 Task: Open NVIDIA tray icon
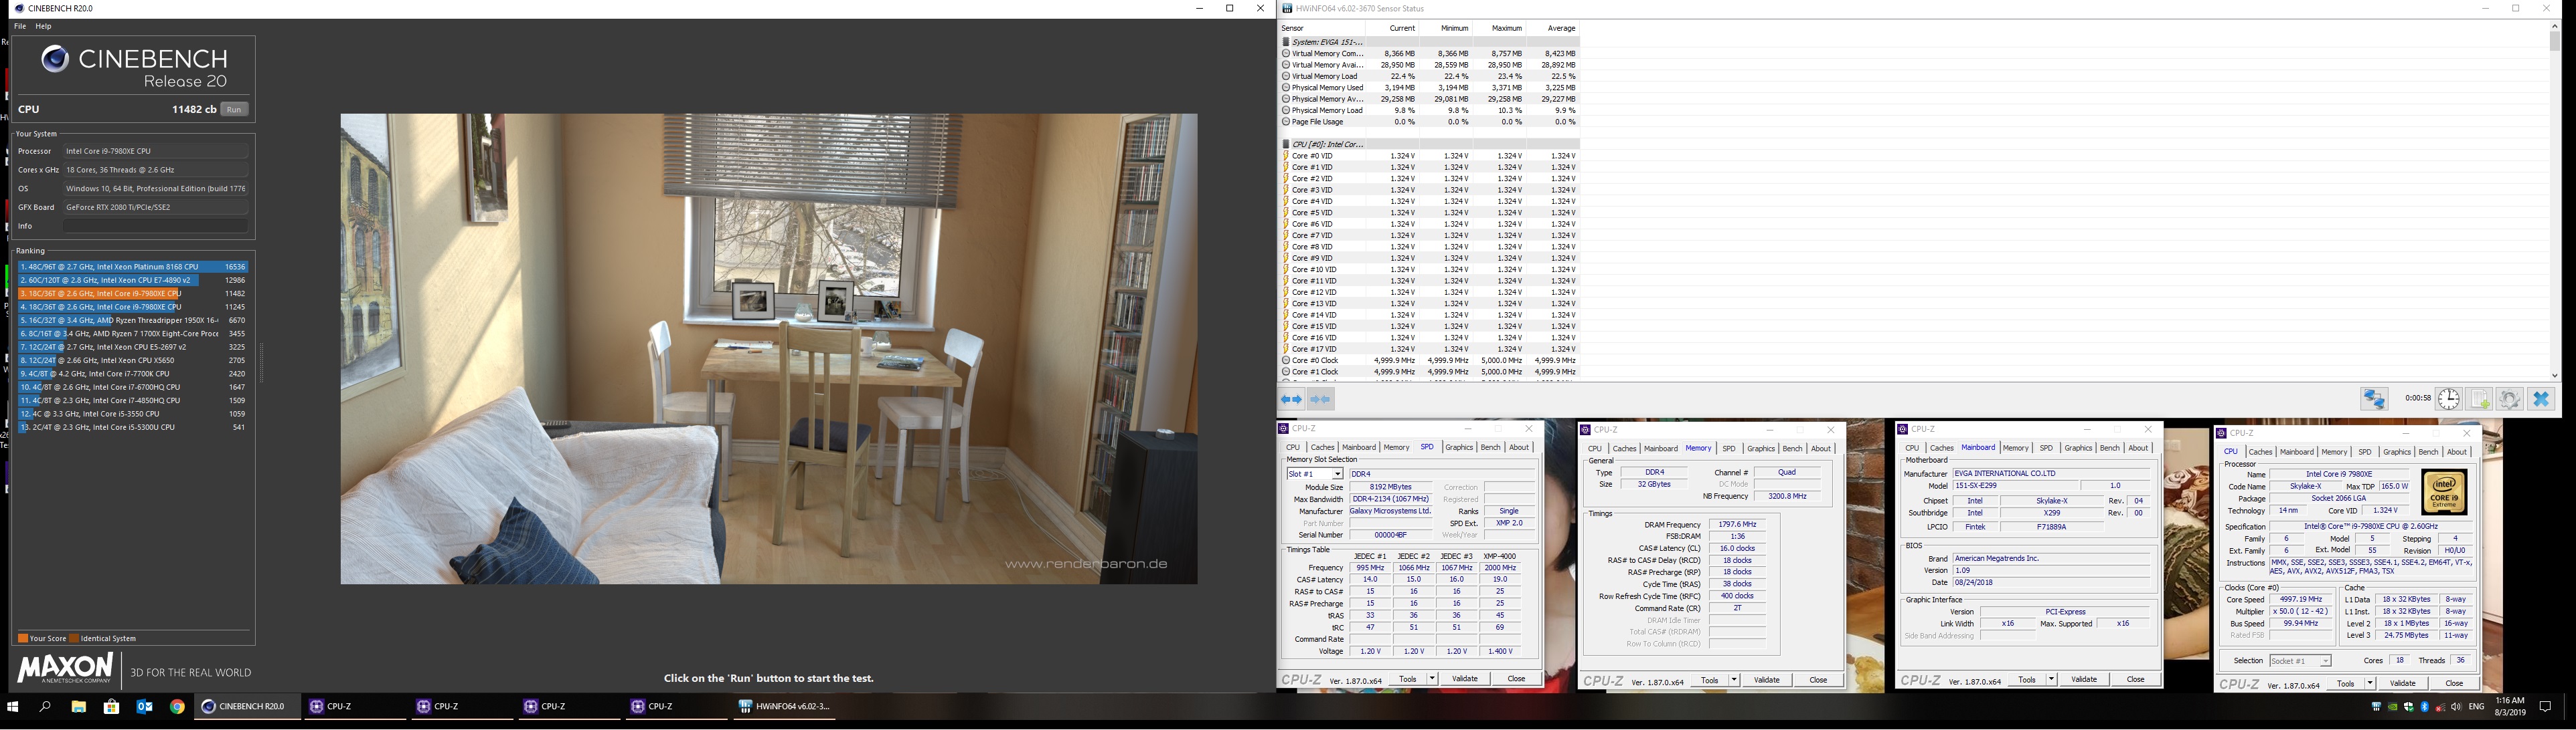point(2392,707)
